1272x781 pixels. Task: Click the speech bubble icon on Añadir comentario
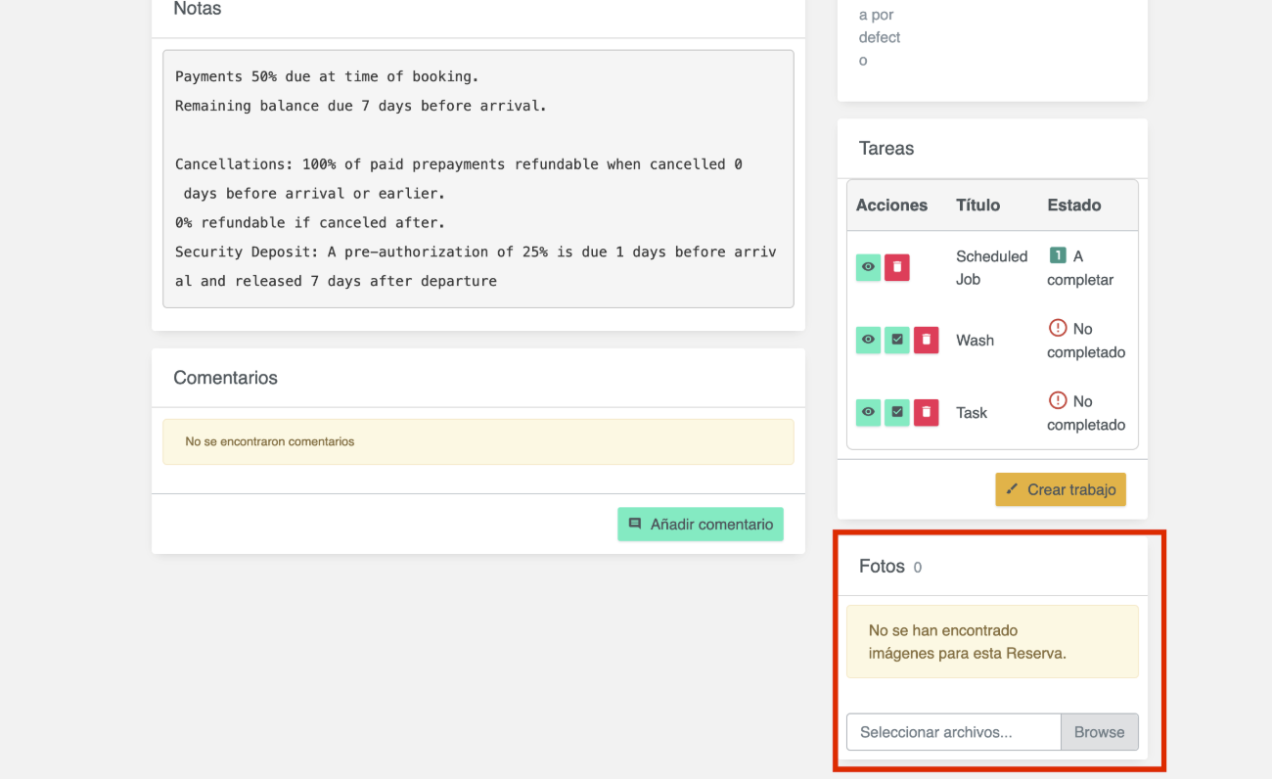point(634,524)
